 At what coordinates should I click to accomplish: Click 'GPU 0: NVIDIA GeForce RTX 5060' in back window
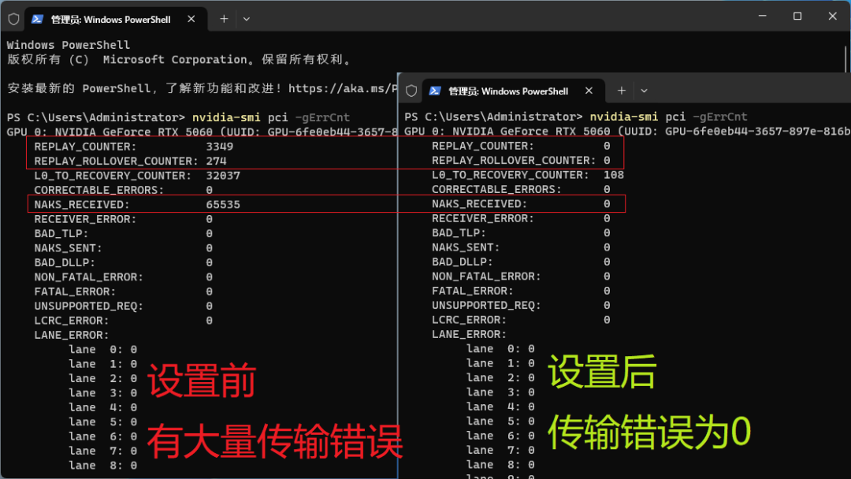110,132
